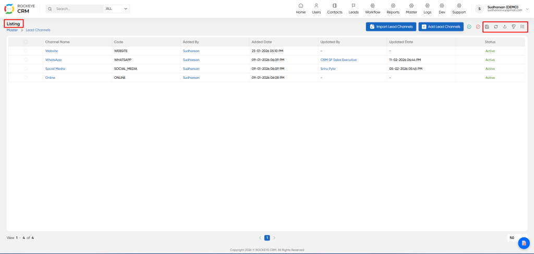Click the export download icon
Screen dimensions: 534x254
pyautogui.click(x=505, y=27)
